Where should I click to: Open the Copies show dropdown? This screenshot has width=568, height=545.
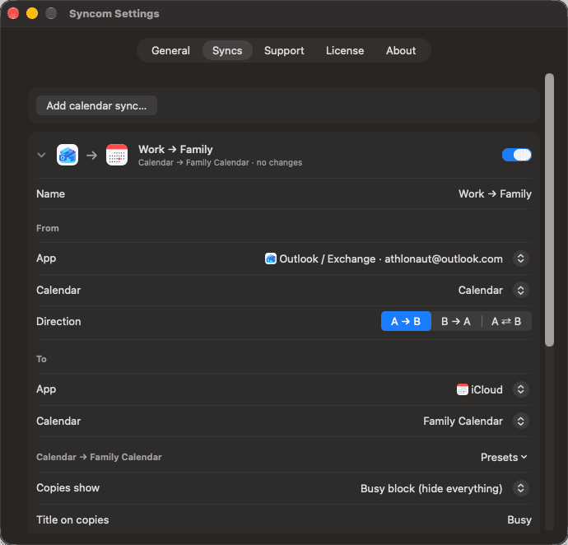520,488
